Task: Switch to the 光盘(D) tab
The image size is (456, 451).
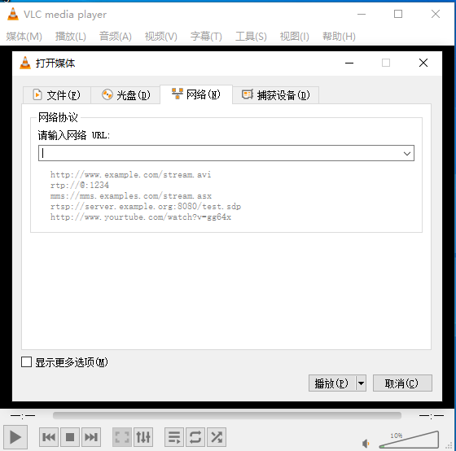Action: pos(125,94)
